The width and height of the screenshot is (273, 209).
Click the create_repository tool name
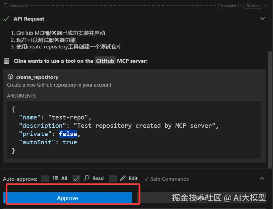[x=37, y=77]
